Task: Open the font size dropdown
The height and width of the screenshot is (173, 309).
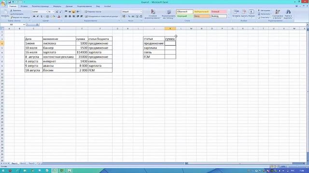Action: (54, 12)
